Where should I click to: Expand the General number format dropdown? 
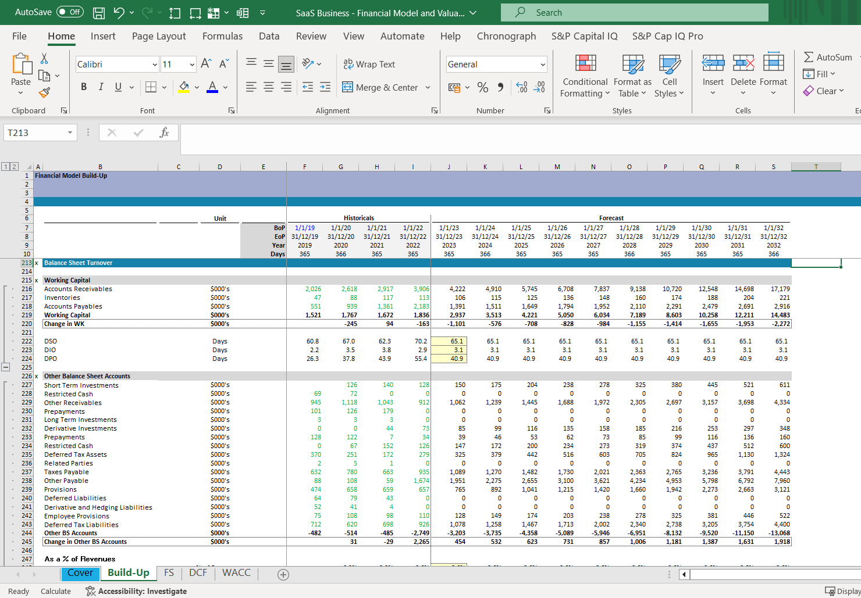point(542,65)
